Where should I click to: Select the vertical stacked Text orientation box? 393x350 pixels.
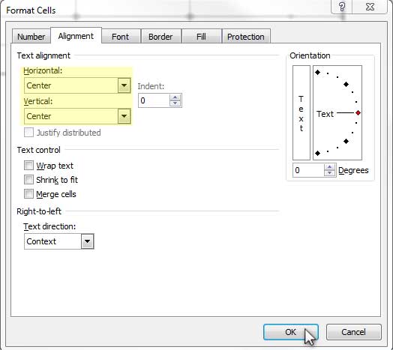(x=301, y=112)
